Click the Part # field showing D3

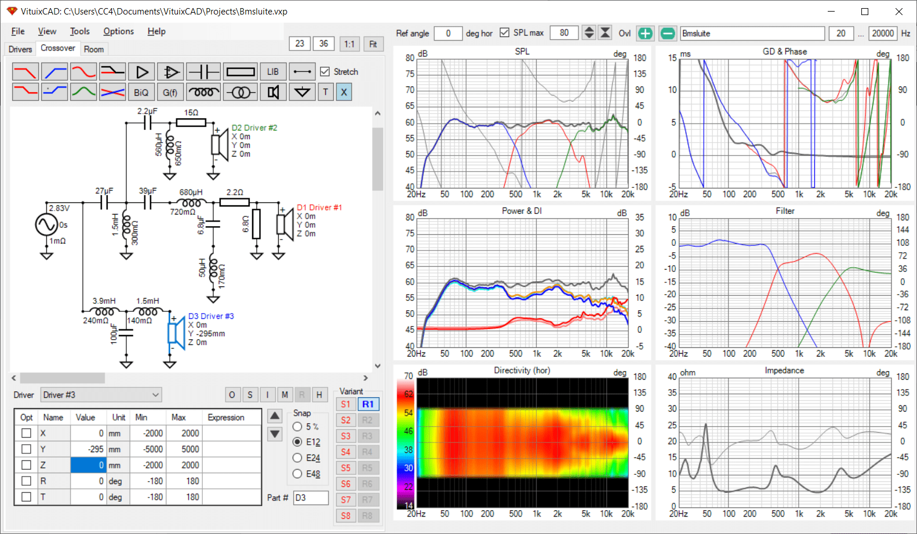click(311, 497)
